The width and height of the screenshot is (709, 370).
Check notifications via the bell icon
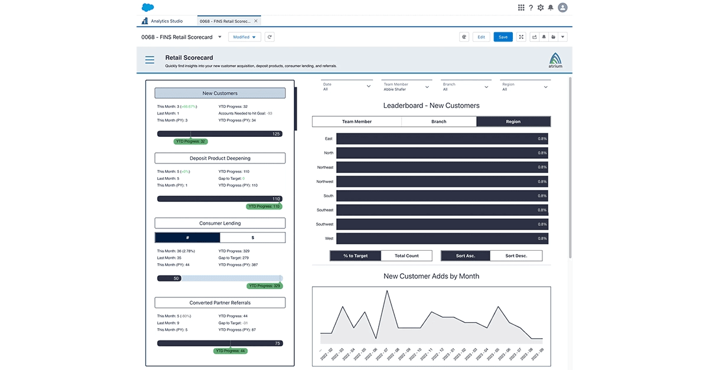pos(551,7)
